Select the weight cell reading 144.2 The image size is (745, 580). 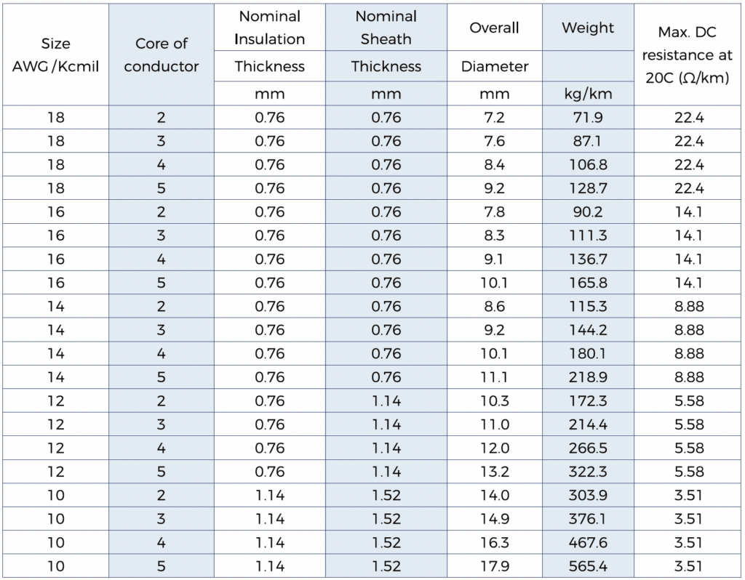coord(588,330)
